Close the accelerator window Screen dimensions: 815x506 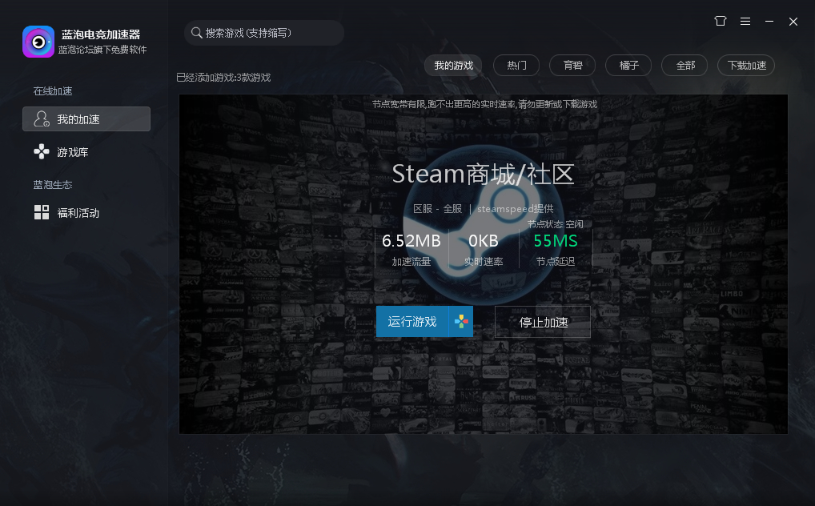pyautogui.click(x=793, y=22)
